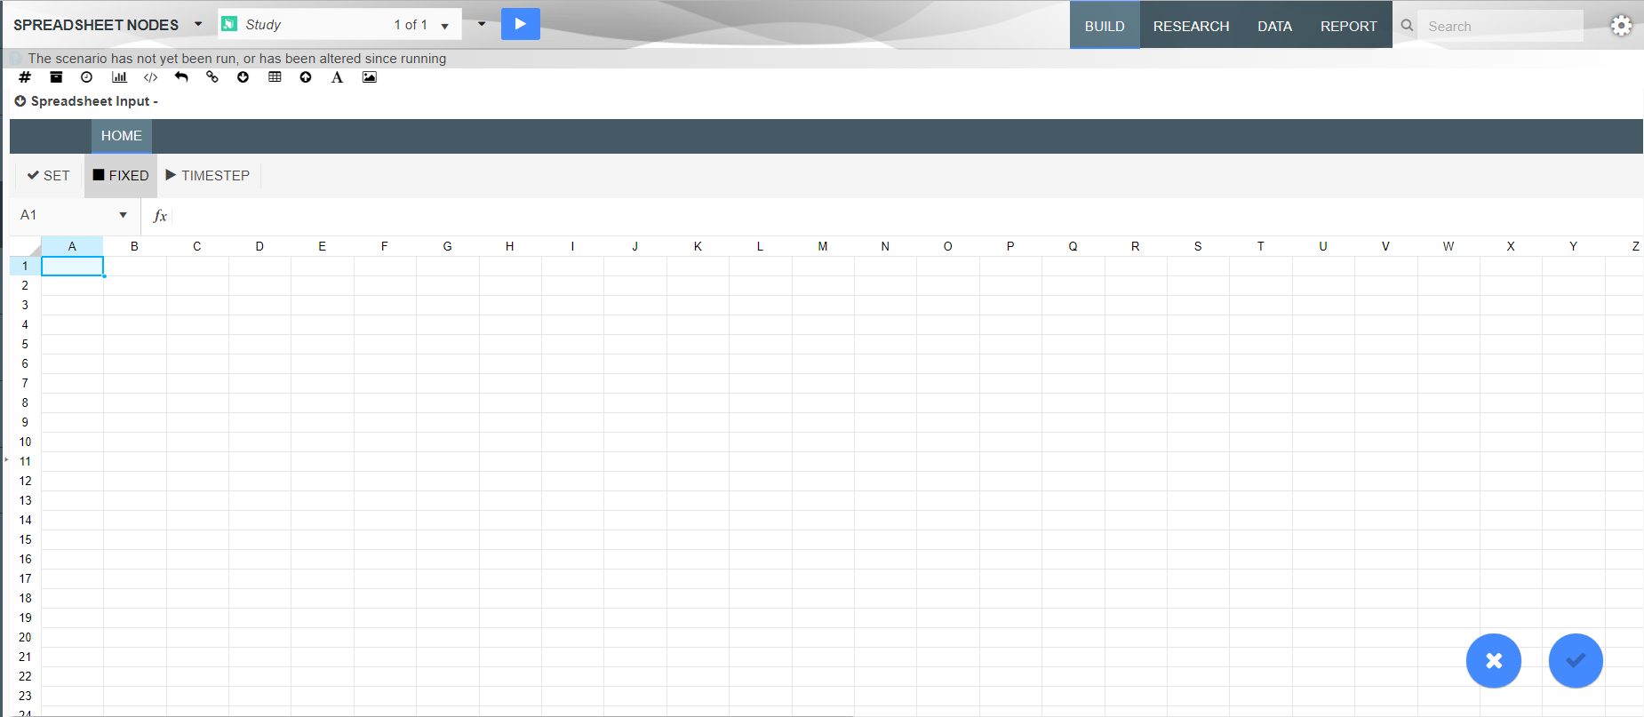1644x717 pixels.
Task: Open the A1 cell reference dropdown
Action: (x=123, y=215)
